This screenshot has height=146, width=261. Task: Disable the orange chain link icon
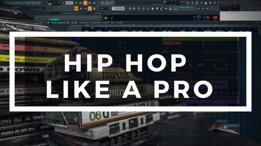coord(90,8)
